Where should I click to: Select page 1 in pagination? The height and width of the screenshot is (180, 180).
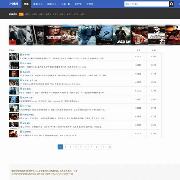click(x=60, y=147)
